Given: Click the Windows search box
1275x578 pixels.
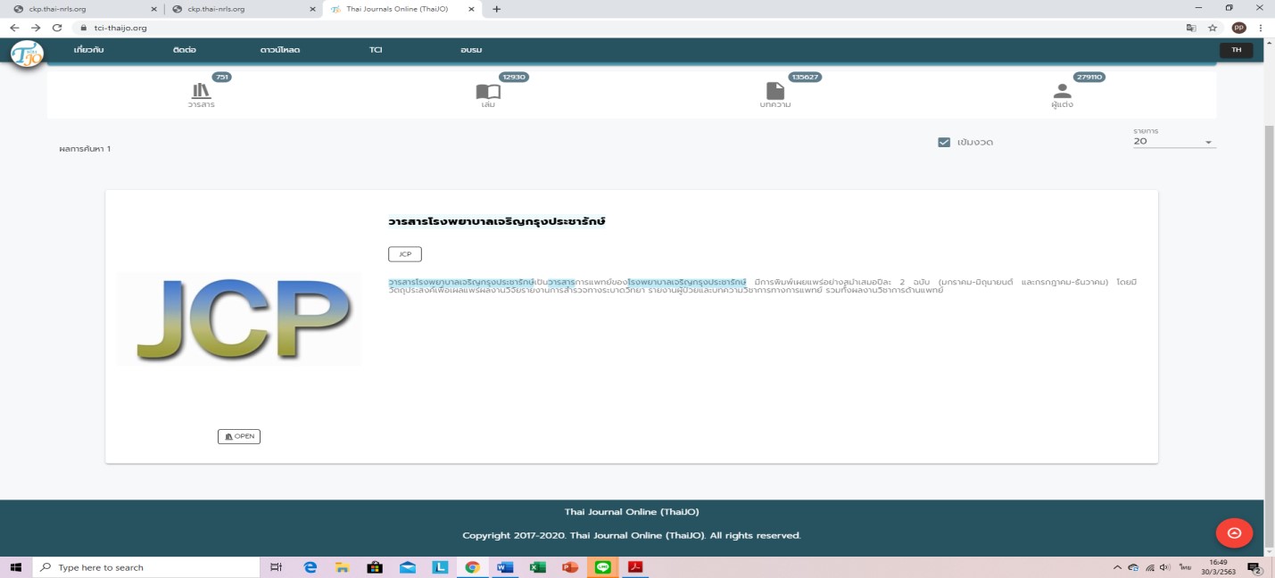Looking at the screenshot, I should 147,567.
